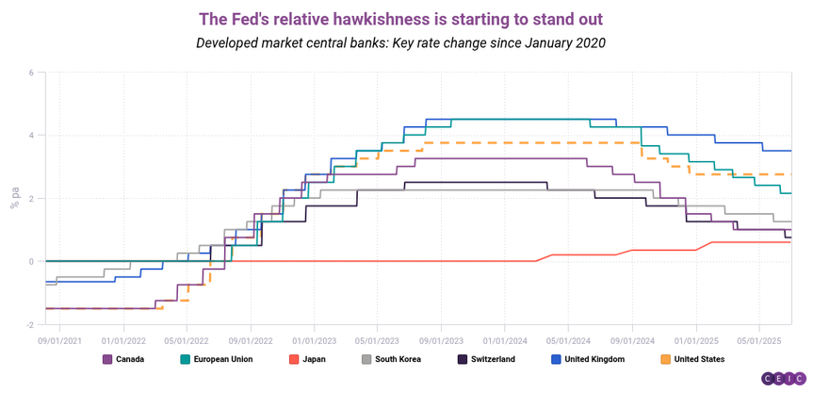Screen dimensions: 813x393
Task: Click the "% pa" y-axis label
Action: tap(14, 198)
